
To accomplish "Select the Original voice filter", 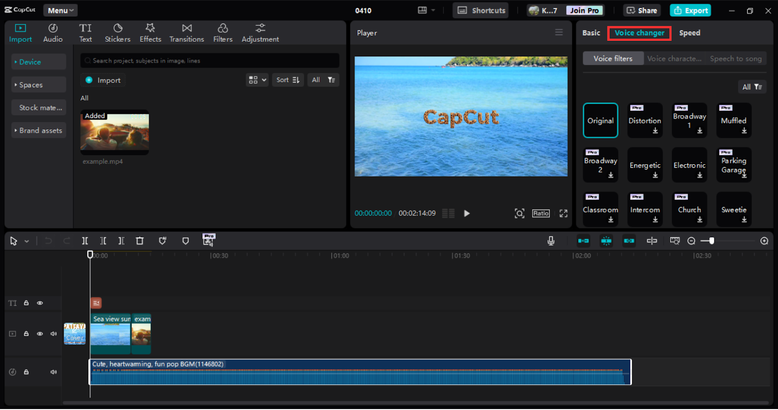I will click(601, 120).
